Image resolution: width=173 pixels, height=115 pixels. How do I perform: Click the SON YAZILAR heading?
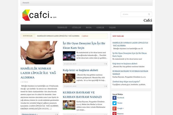[x=118, y=36]
